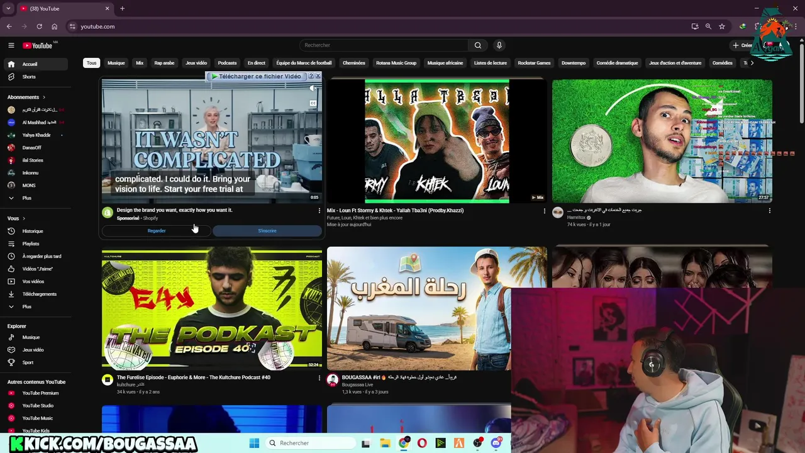Screen dimensions: 805x453
Task: Select the Rotana Music Group chip
Action: 396,63
